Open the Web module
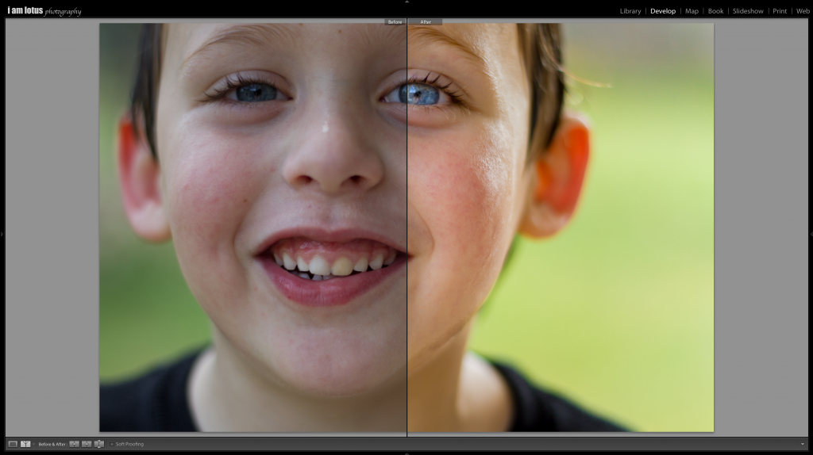This screenshot has height=455, width=813. [x=803, y=11]
